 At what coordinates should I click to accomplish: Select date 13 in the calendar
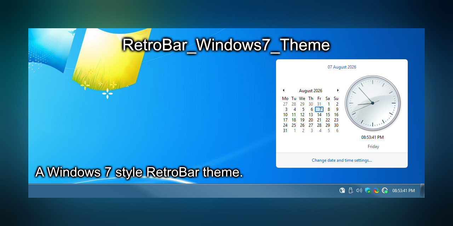tap(311, 115)
